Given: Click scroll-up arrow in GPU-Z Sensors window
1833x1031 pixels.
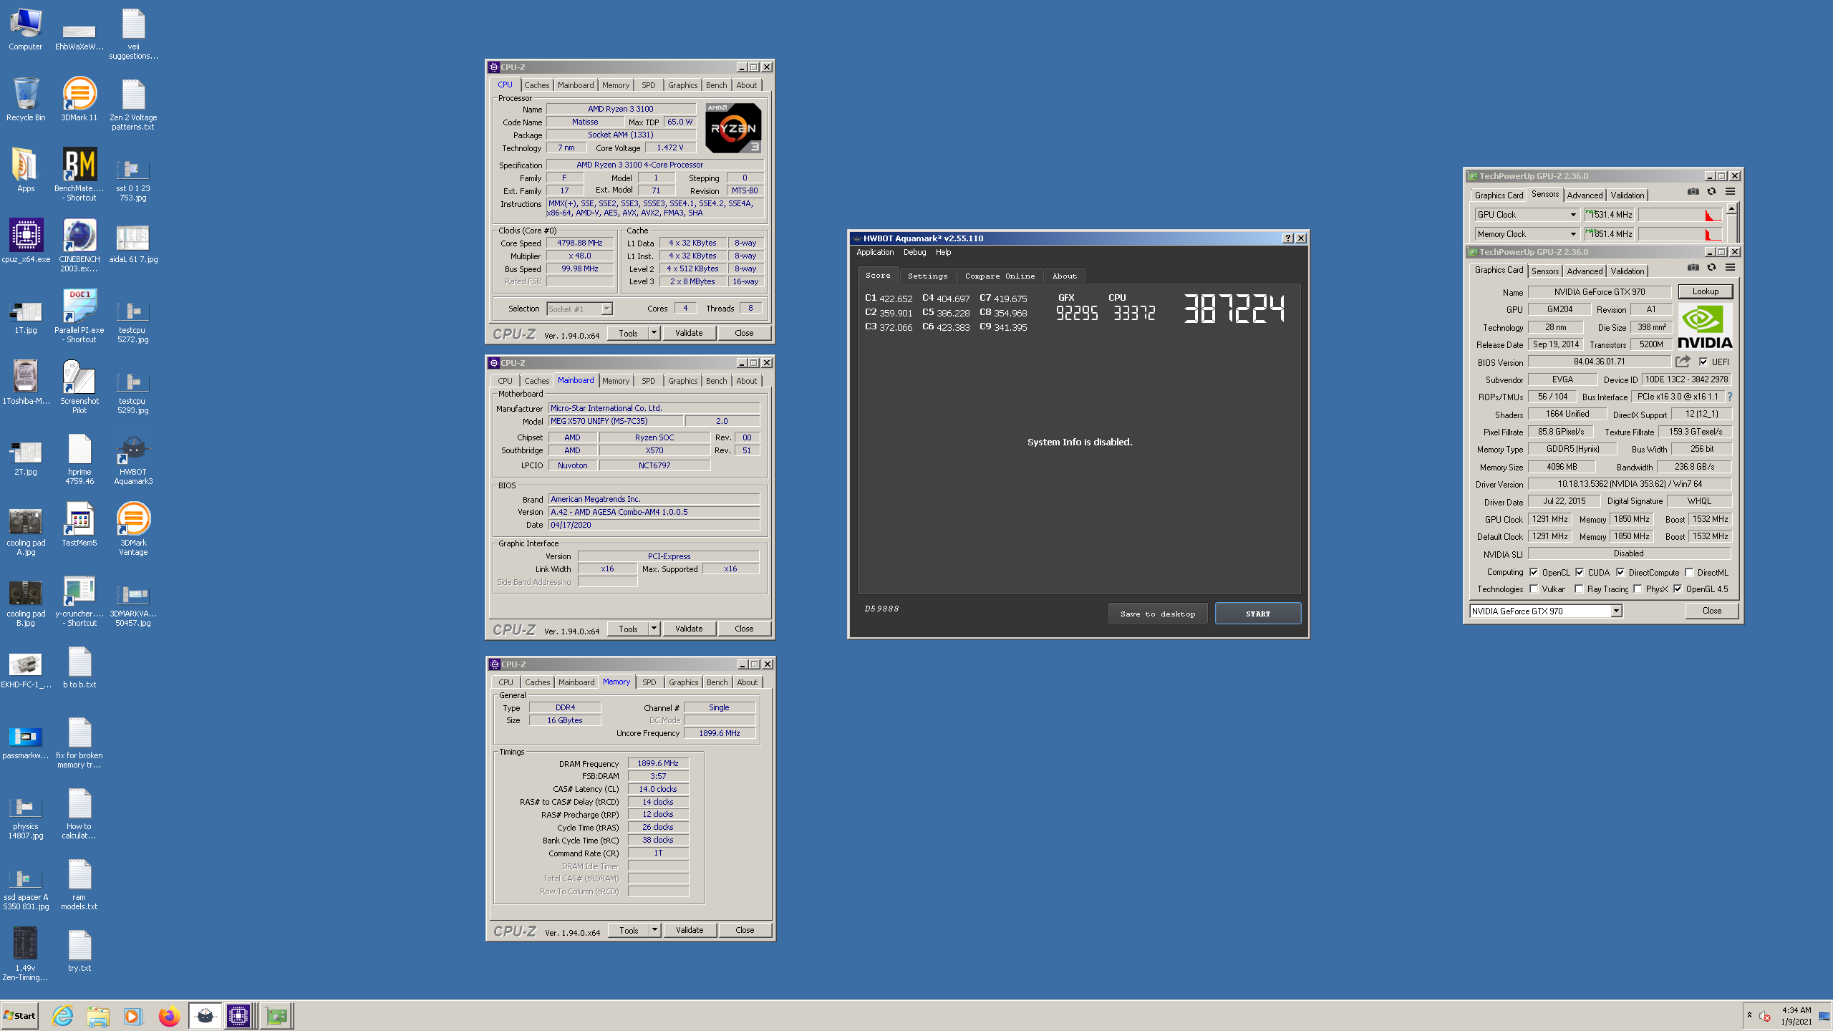Looking at the screenshot, I should click(1731, 208).
